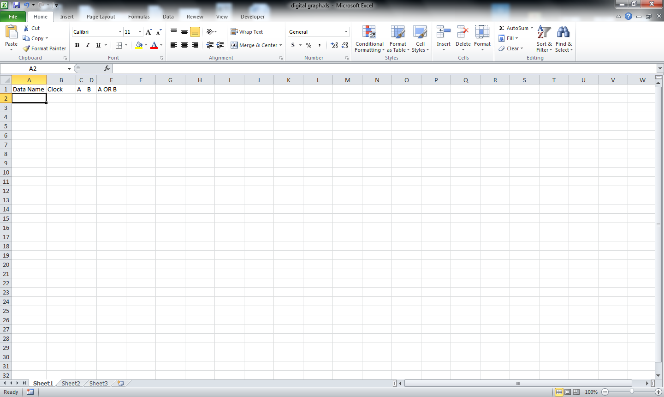This screenshot has height=397, width=664.
Task: Click the Insert Worksheet tab icon
Action: coord(120,383)
